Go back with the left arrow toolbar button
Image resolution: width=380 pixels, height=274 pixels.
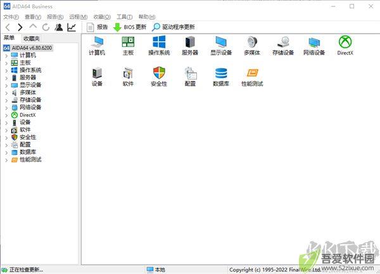[8, 27]
